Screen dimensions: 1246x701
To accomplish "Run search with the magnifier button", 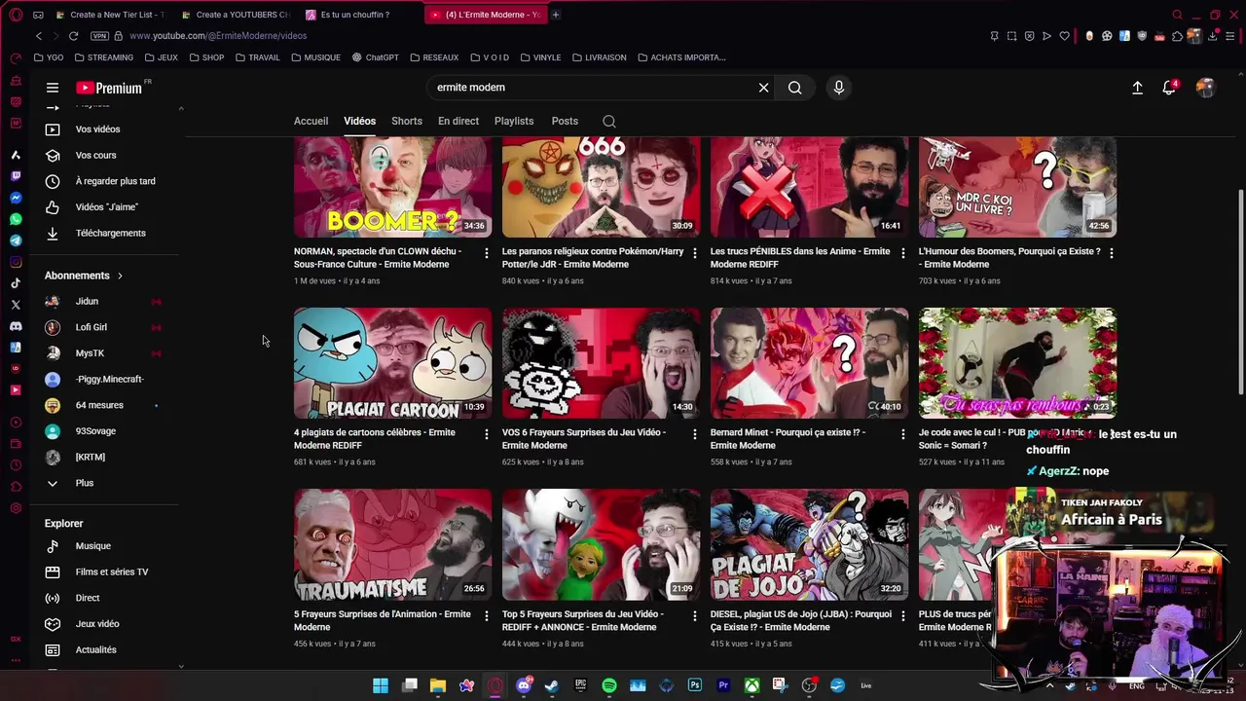I will click(x=795, y=88).
